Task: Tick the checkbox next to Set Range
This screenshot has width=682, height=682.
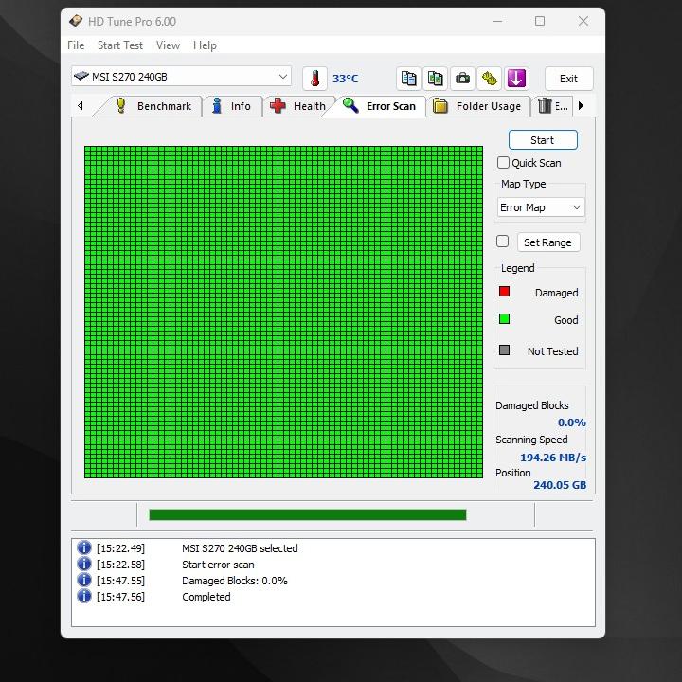Action: [x=503, y=242]
